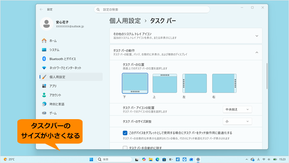Open 時刻と言語 settings page

pos(71,104)
